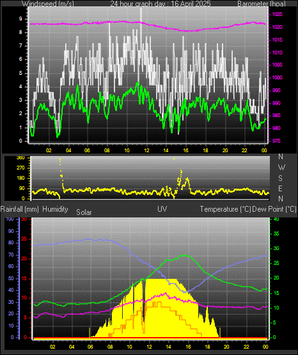The height and width of the screenshot is (355, 298).
Task: Click the green 25 temperature axis value
Action: point(276,264)
